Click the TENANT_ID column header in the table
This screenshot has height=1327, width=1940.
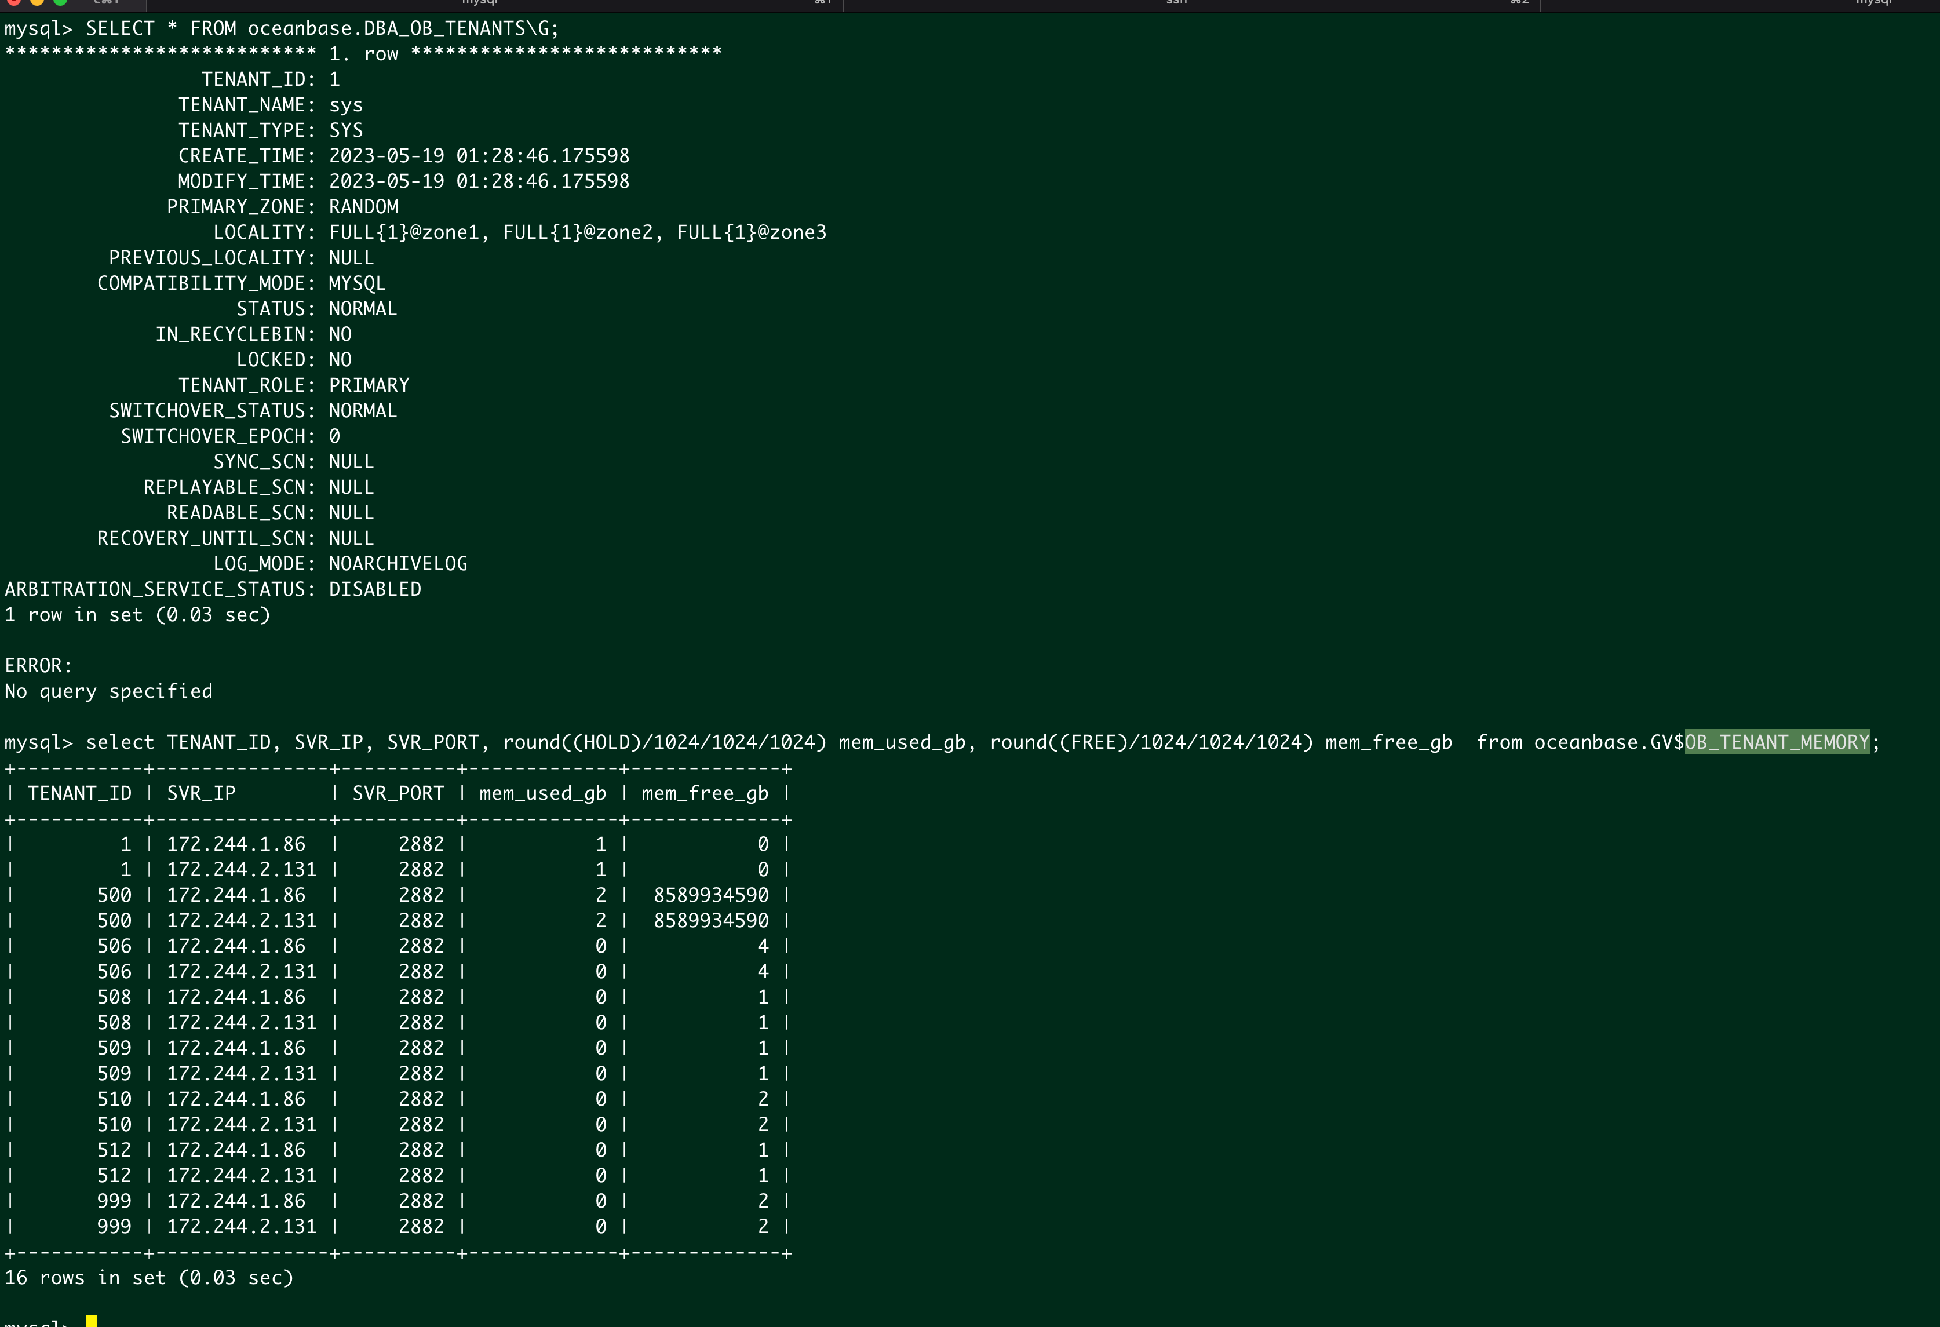tap(80, 793)
